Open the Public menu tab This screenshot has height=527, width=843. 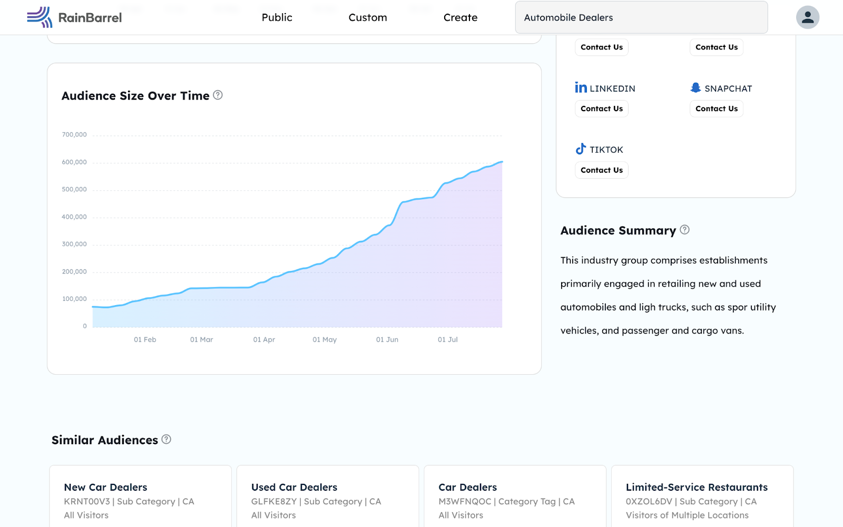(x=277, y=17)
